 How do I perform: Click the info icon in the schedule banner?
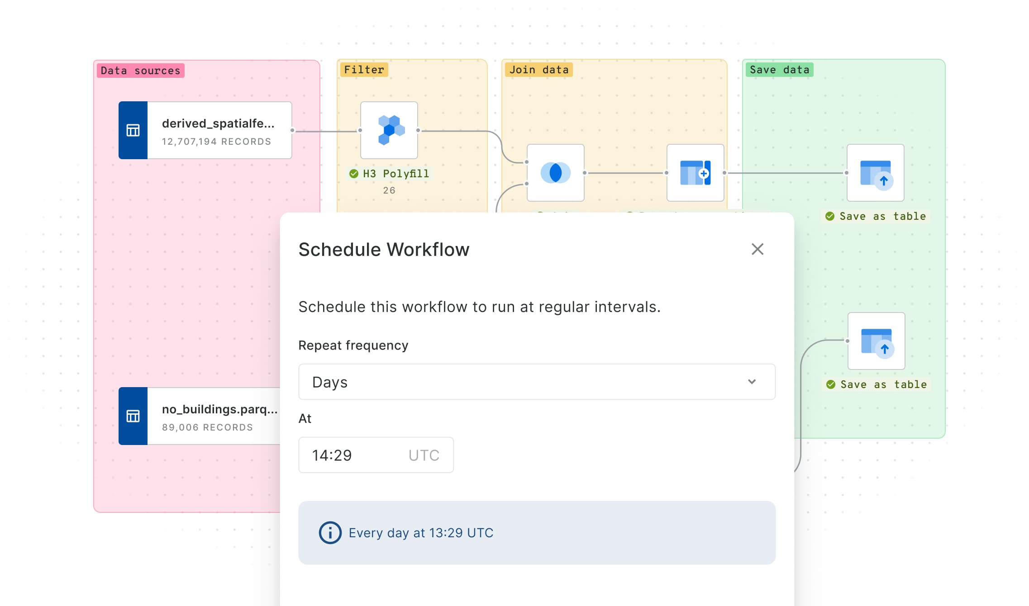pyautogui.click(x=329, y=533)
